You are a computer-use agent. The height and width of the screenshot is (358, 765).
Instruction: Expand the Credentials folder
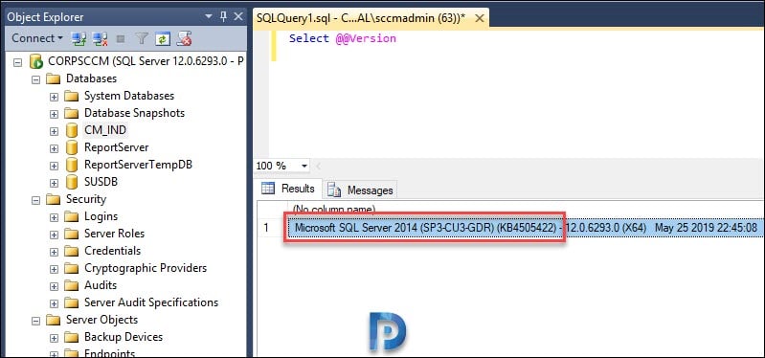point(54,252)
